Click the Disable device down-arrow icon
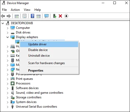The height and width of the screenshot is (112, 130). pos(66,16)
